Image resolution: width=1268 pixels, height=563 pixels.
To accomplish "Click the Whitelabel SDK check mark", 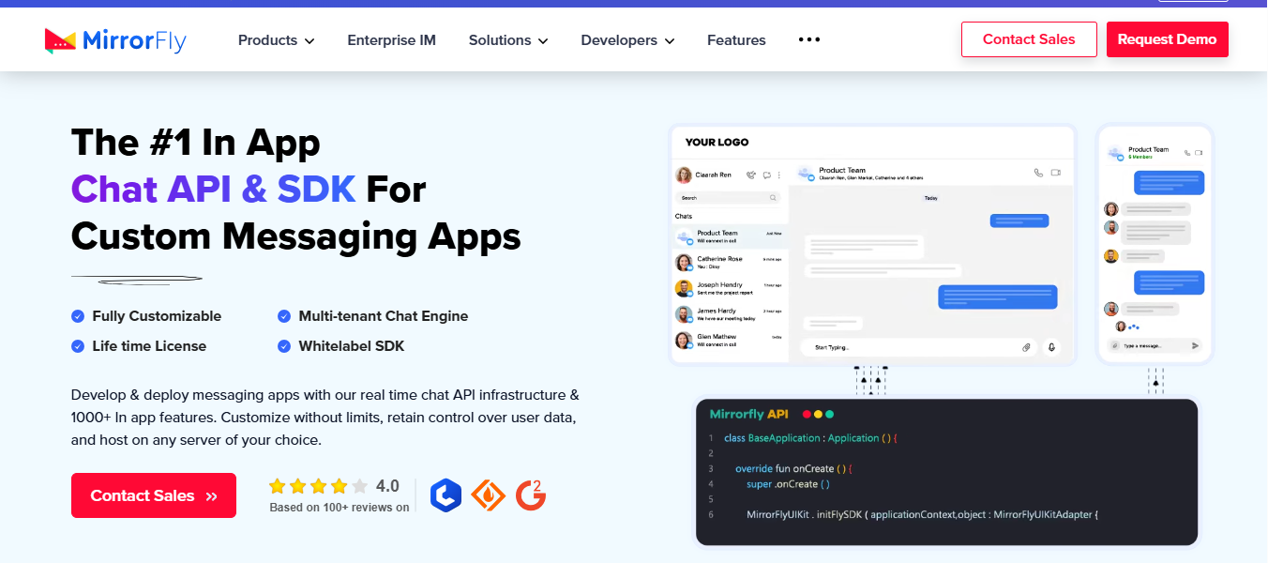I will click(284, 346).
